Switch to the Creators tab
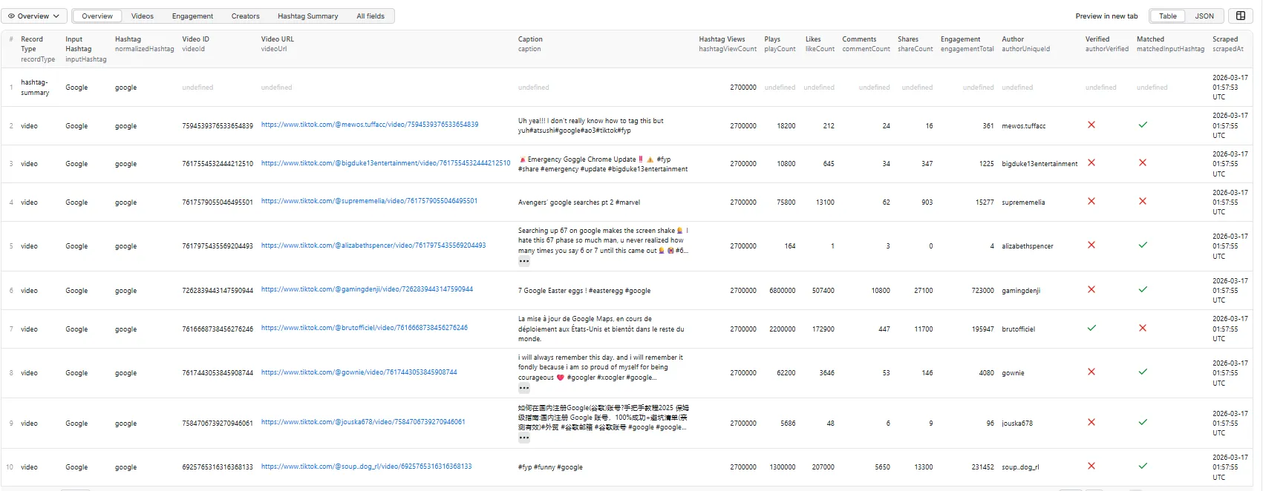 point(245,16)
